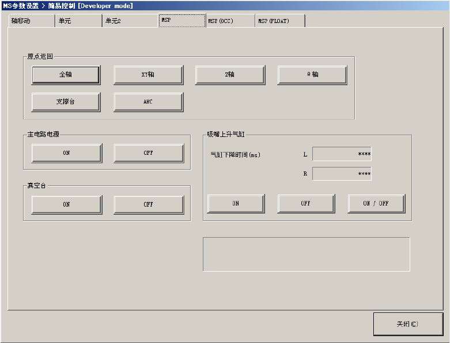
Task: Open the MSP (FLOAT) tab
Action: click(x=280, y=21)
